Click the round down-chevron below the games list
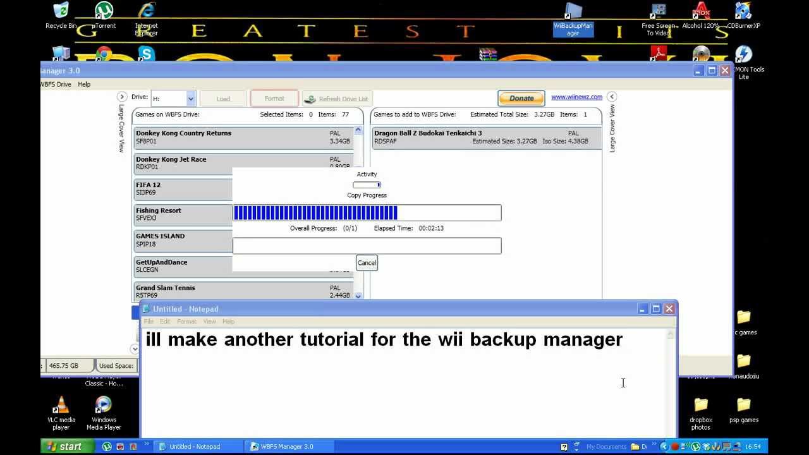Image resolution: width=809 pixels, height=455 pixels. tap(134, 349)
